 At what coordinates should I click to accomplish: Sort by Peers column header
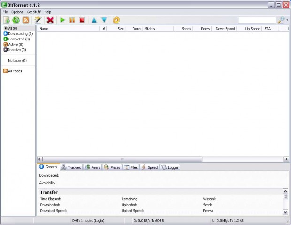[202, 29]
